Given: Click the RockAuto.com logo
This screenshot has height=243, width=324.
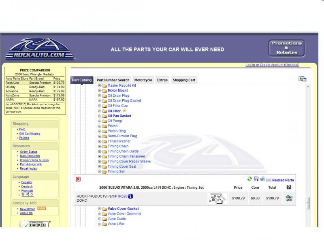Looking at the screenshot, I should click(39, 49).
